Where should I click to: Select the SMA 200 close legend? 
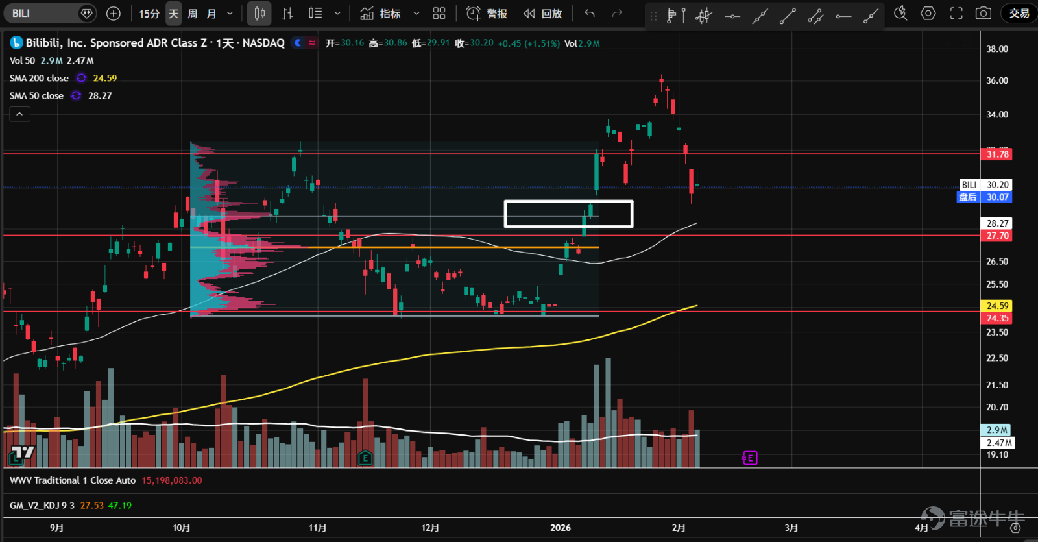coord(39,78)
